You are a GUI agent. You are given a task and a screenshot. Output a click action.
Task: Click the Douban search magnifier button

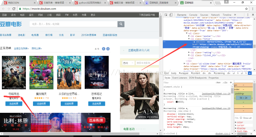[x=121, y=24]
